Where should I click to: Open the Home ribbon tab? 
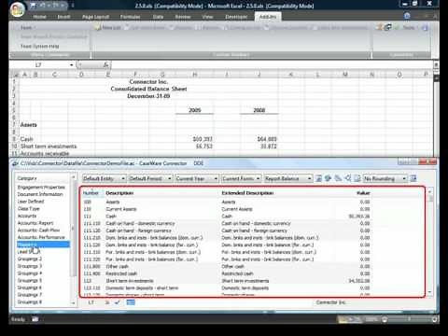click(39, 17)
